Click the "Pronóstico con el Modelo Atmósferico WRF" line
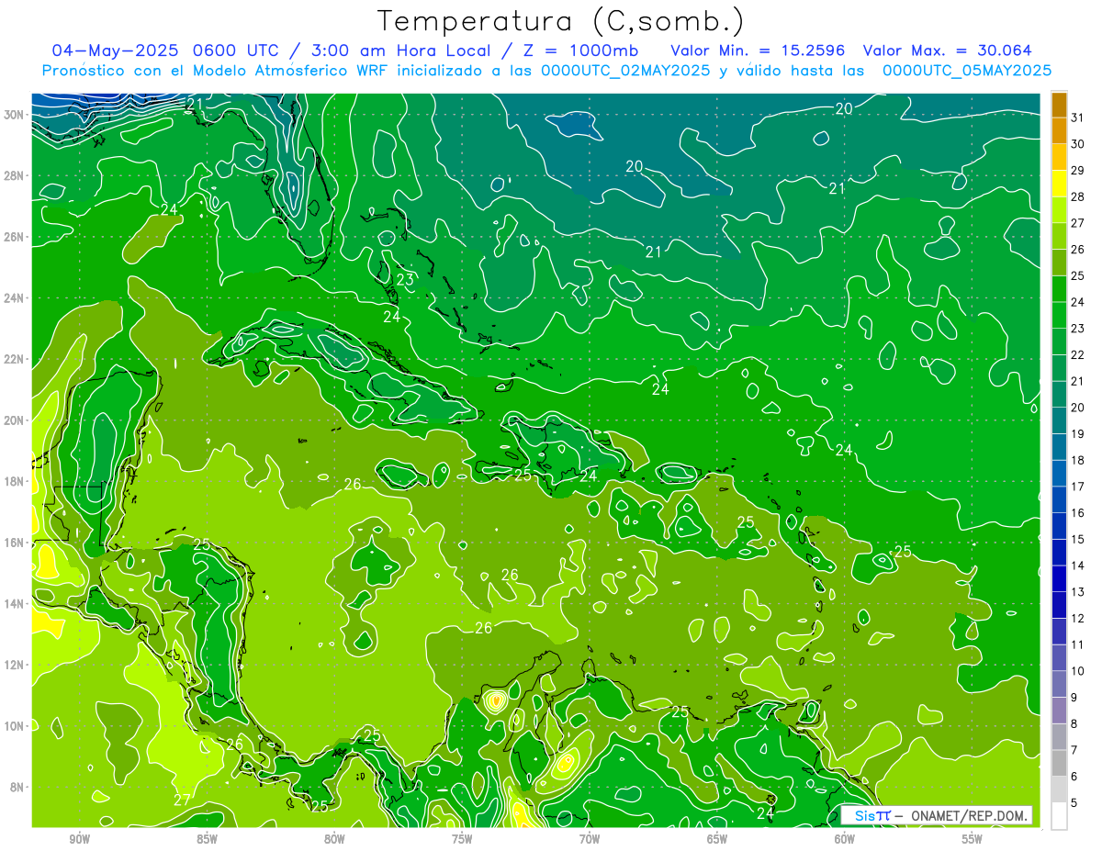 (x=215, y=70)
